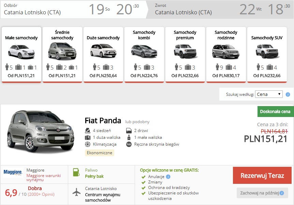
Task: Click the manual gearbox icon
Action: click(x=129, y=144)
